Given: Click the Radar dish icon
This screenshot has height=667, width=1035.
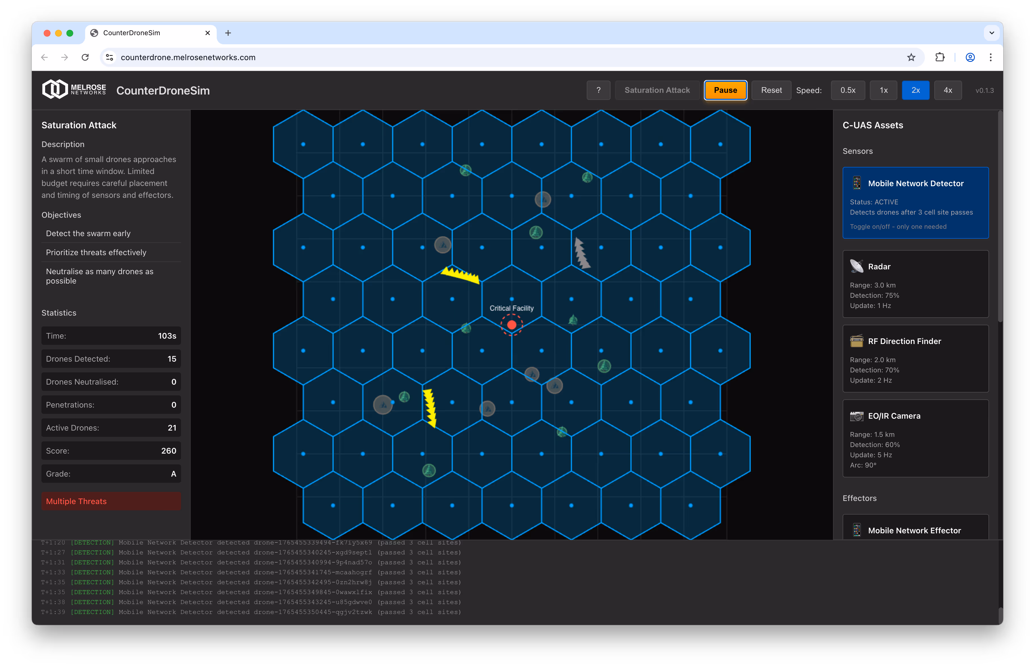Looking at the screenshot, I should click(x=856, y=266).
